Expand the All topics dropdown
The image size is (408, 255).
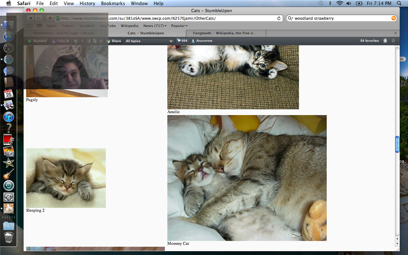pyautogui.click(x=149, y=41)
